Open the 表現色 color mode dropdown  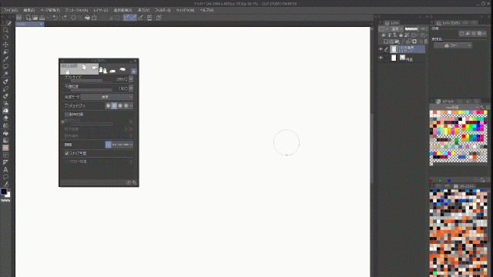point(453,45)
